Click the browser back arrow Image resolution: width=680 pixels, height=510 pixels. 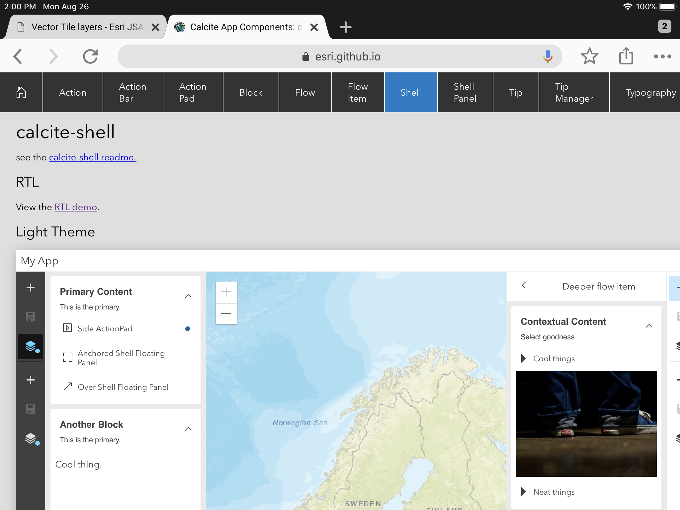point(18,56)
